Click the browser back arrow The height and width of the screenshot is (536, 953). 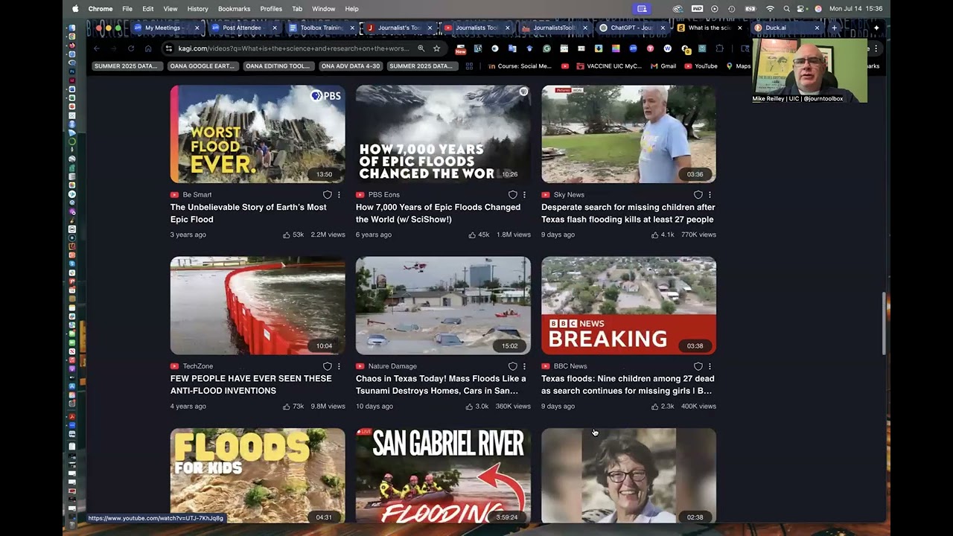tap(97, 48)
